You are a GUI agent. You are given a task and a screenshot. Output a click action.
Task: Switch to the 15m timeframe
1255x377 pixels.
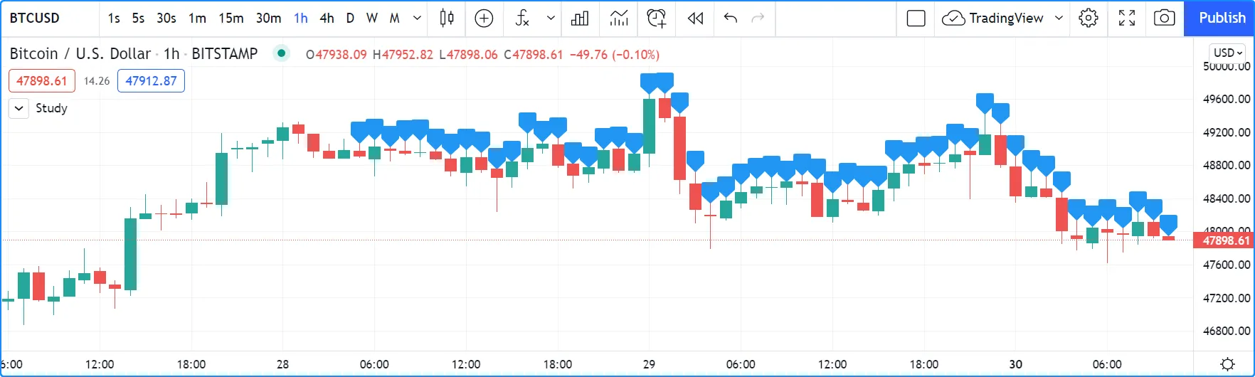pyautogui.click(x=231, y=18)
